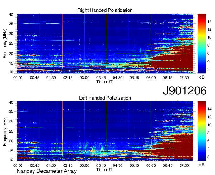Viewport: 215px width, 175px height.
Task: Click 'Frequency (MHz)' label of the Right Handed plot
Action: [x=5, y=43]
